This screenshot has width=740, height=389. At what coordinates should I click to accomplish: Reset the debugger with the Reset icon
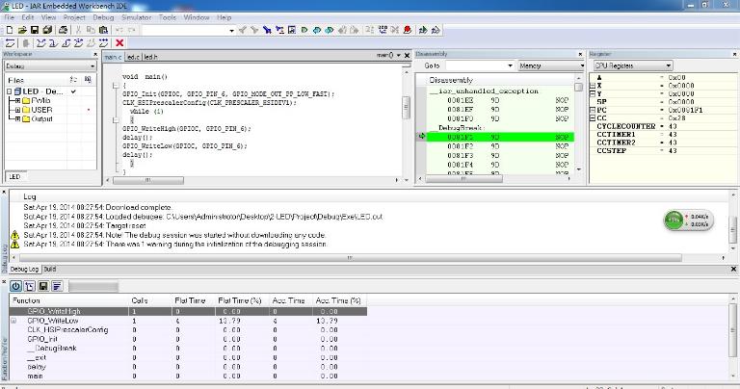point(10,43)
